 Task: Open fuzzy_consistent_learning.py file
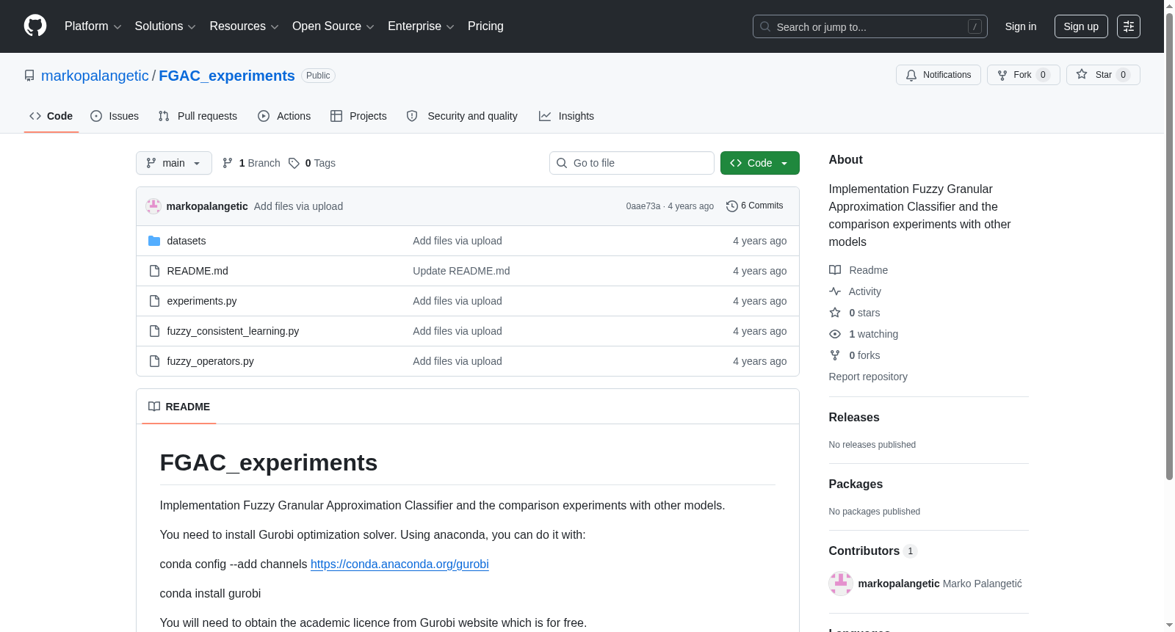pyautogui.click(x=233, y=331)
